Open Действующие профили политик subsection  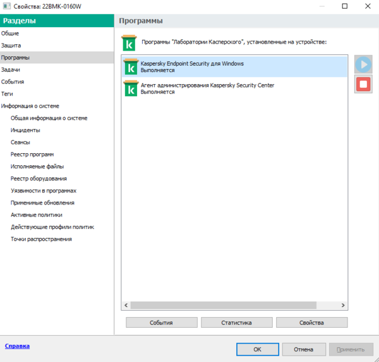point(52,227)
